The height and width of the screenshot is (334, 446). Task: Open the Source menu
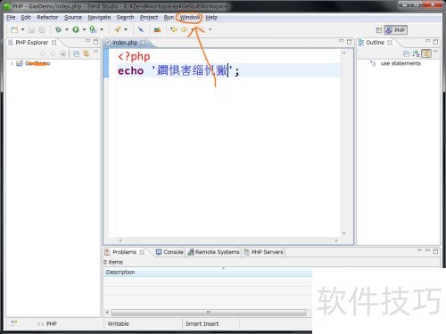73,18
